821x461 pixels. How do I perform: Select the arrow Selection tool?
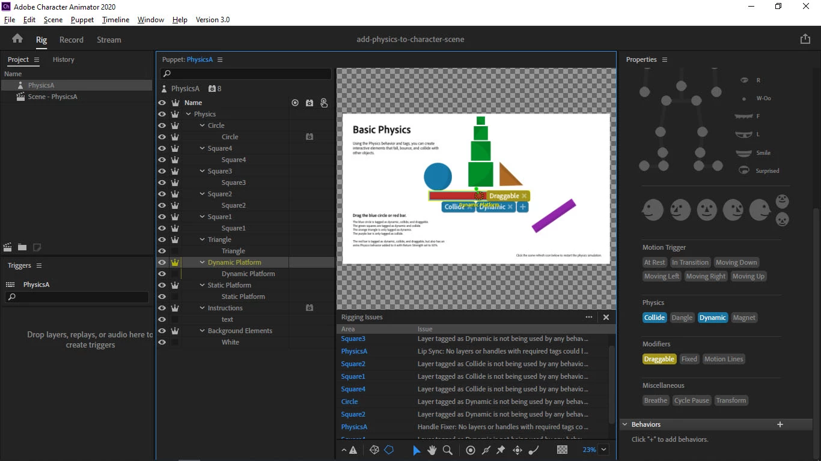pos(417,450)
